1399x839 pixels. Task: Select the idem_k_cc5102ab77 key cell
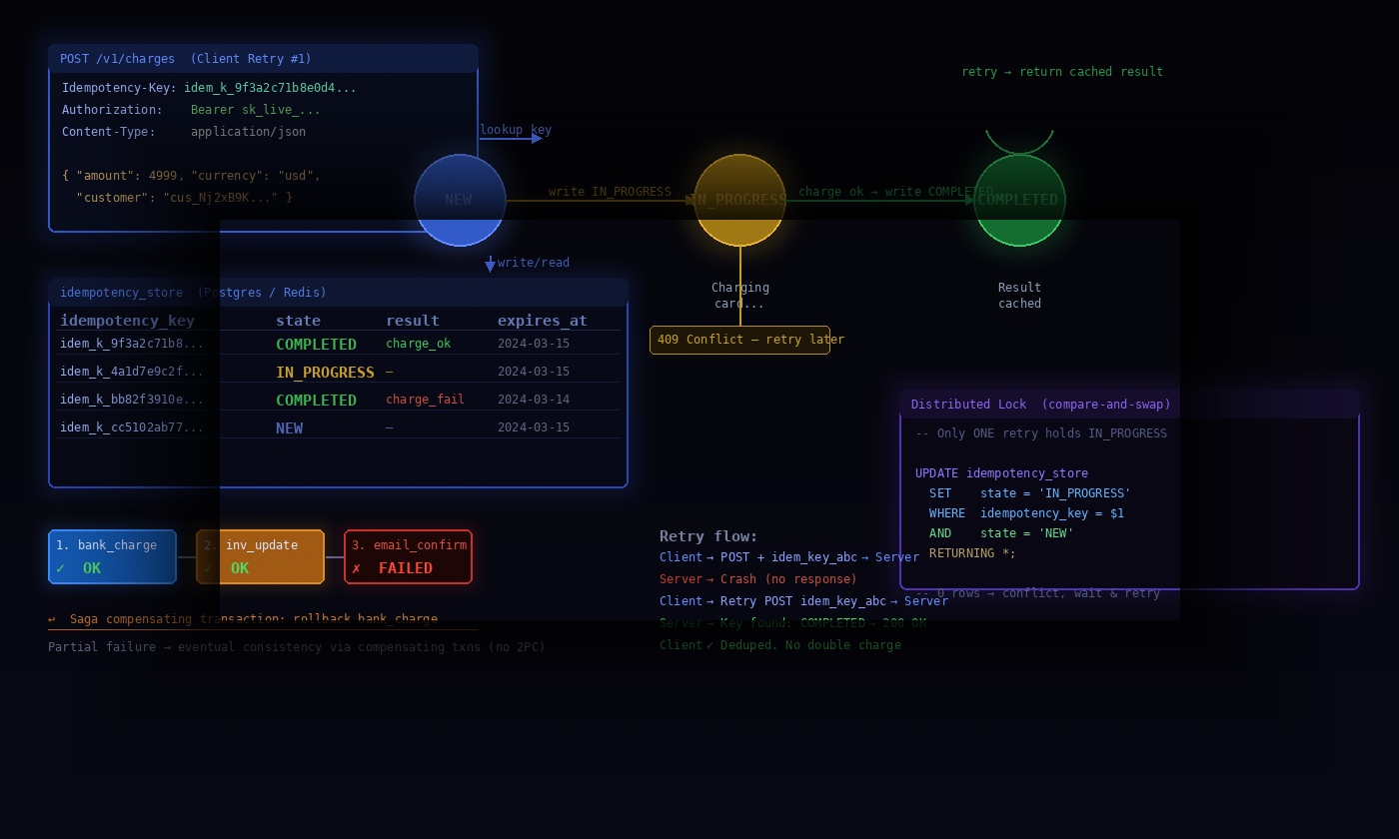coord(132,427)
